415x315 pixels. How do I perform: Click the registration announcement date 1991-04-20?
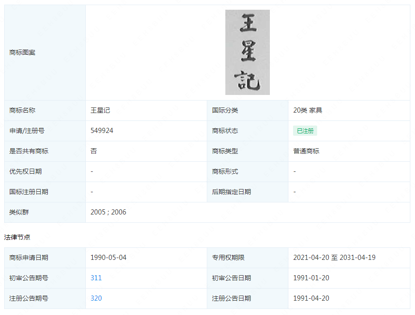(x=311, y=298)
